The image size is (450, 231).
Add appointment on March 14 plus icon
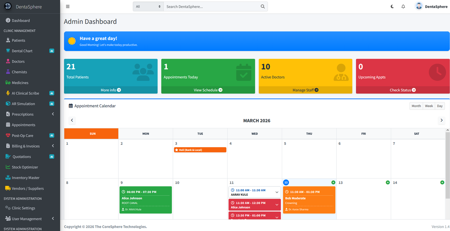tap(442, 183)
